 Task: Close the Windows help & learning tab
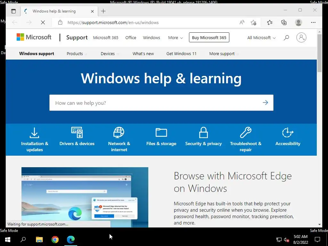point(92,11)
